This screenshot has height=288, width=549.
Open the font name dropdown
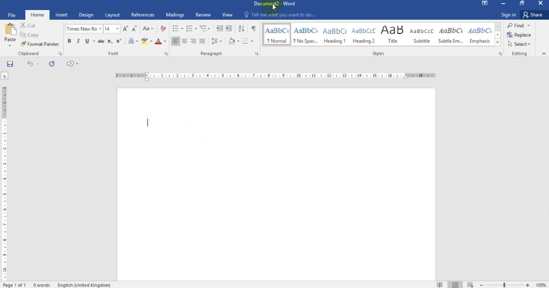point(100,29)
